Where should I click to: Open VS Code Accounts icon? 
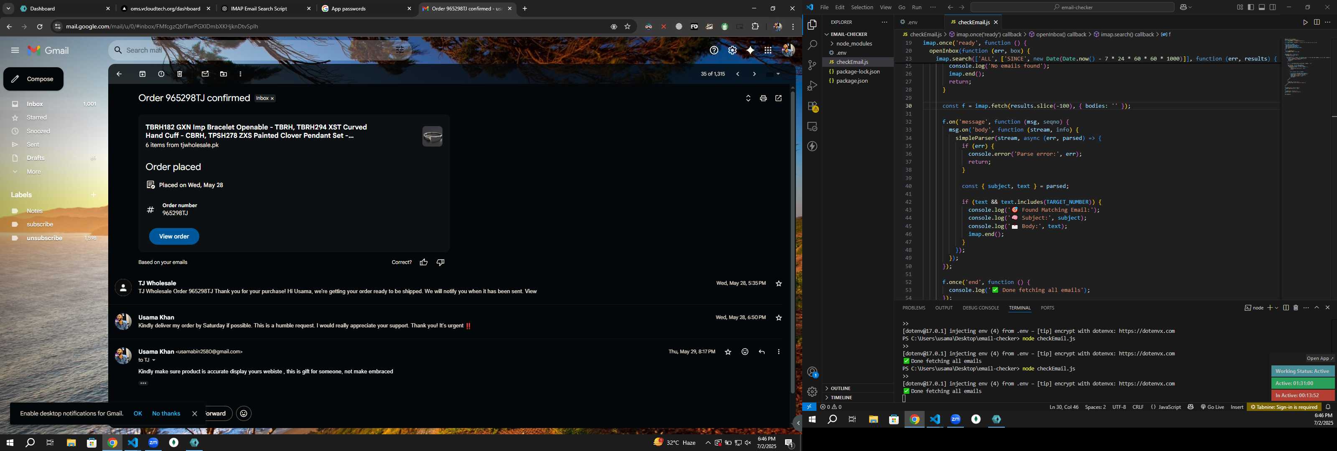point(812,372)
